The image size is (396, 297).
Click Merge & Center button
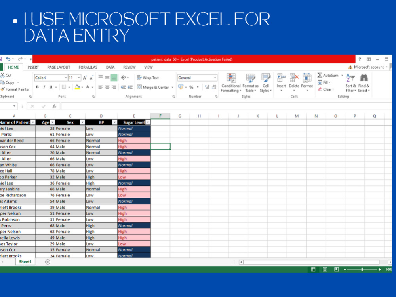coord(153,87)
